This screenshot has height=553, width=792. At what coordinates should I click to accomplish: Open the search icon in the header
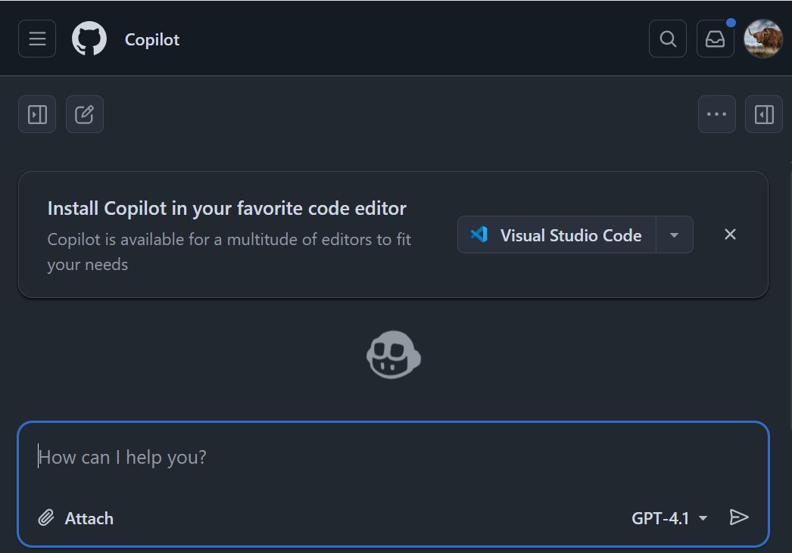click(668, 39)
